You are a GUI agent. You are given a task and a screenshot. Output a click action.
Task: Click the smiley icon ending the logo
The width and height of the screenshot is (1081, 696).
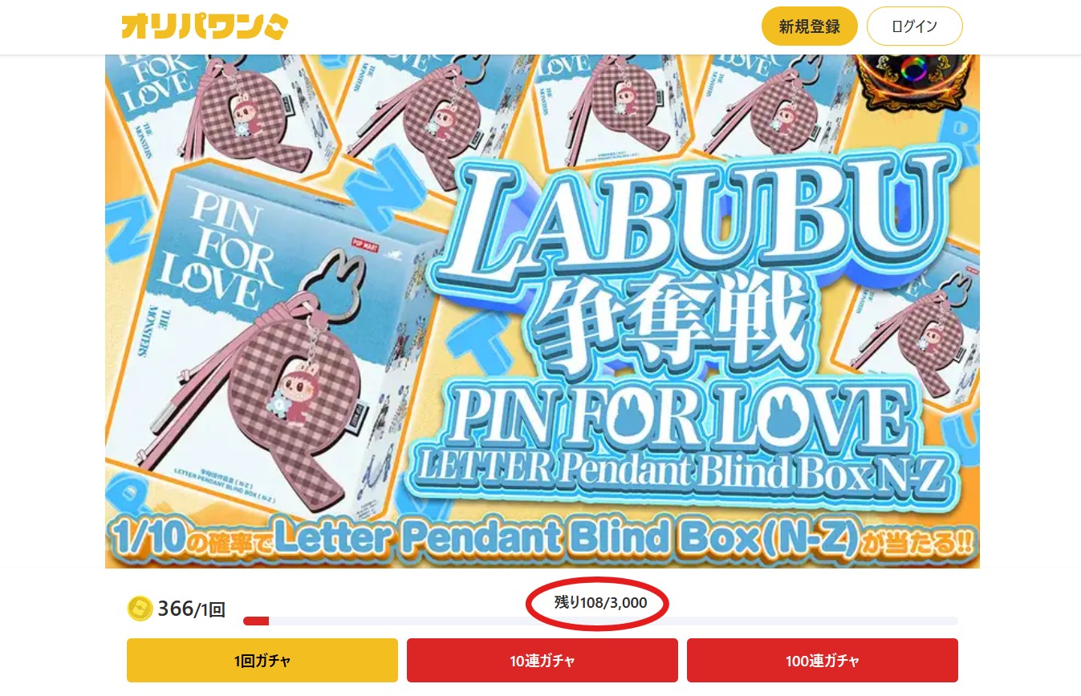click(274, 27)
